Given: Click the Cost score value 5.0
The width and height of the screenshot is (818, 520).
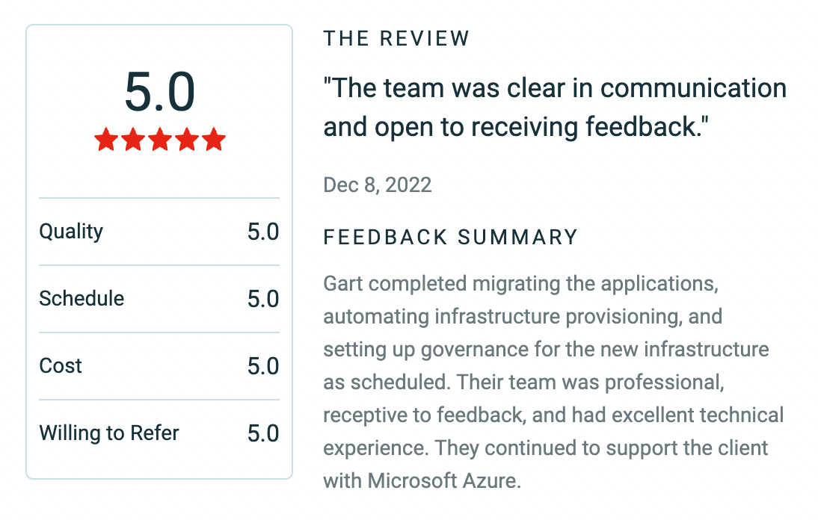Looking at the screenshot, I should point(263,366).
